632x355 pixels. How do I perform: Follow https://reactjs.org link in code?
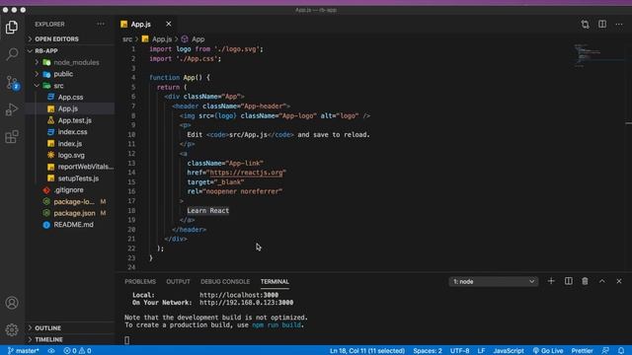[246, 173]
